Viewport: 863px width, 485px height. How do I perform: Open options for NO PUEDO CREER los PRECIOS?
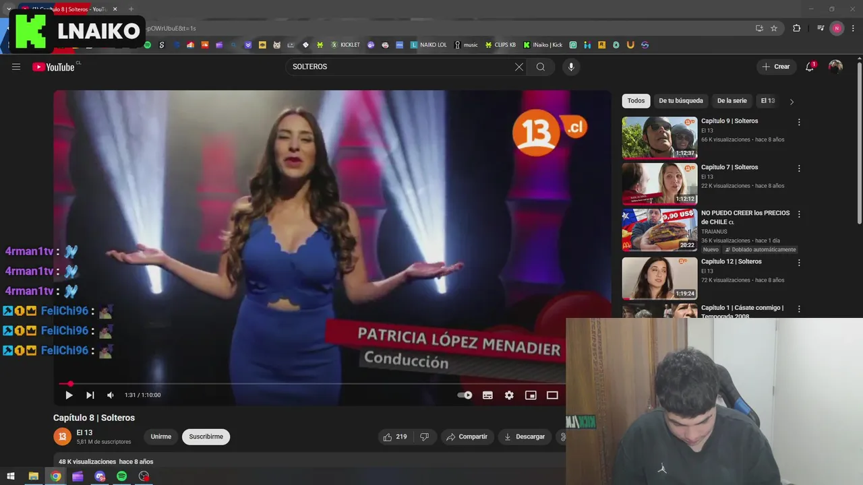pyautogui.click(x=799, y=214)
